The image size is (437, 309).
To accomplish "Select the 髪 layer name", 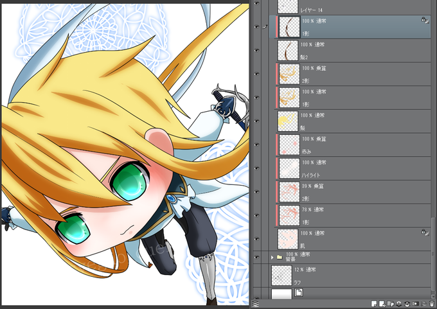I will 303,128.
